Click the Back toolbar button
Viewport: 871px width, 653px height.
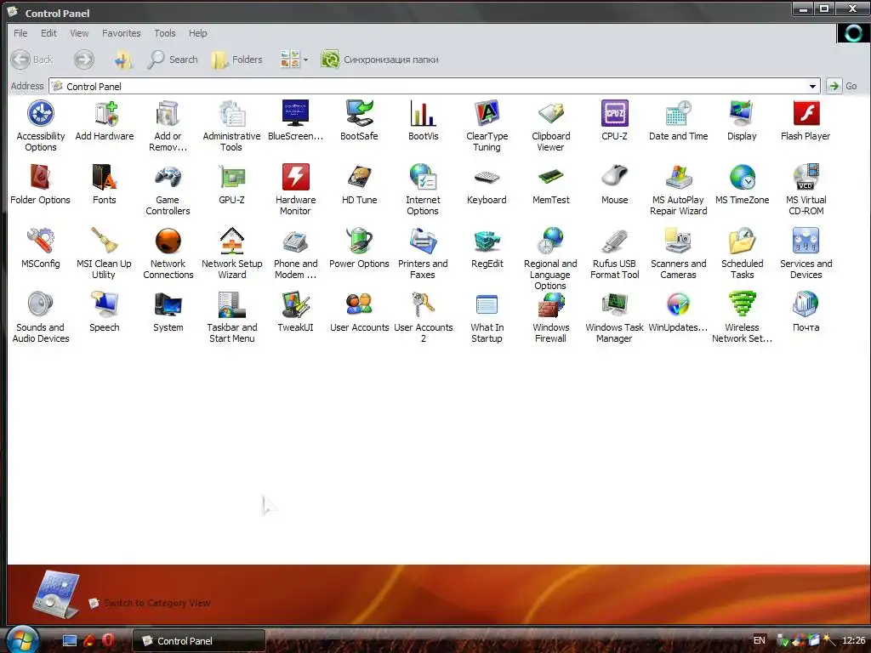[33, 60]
